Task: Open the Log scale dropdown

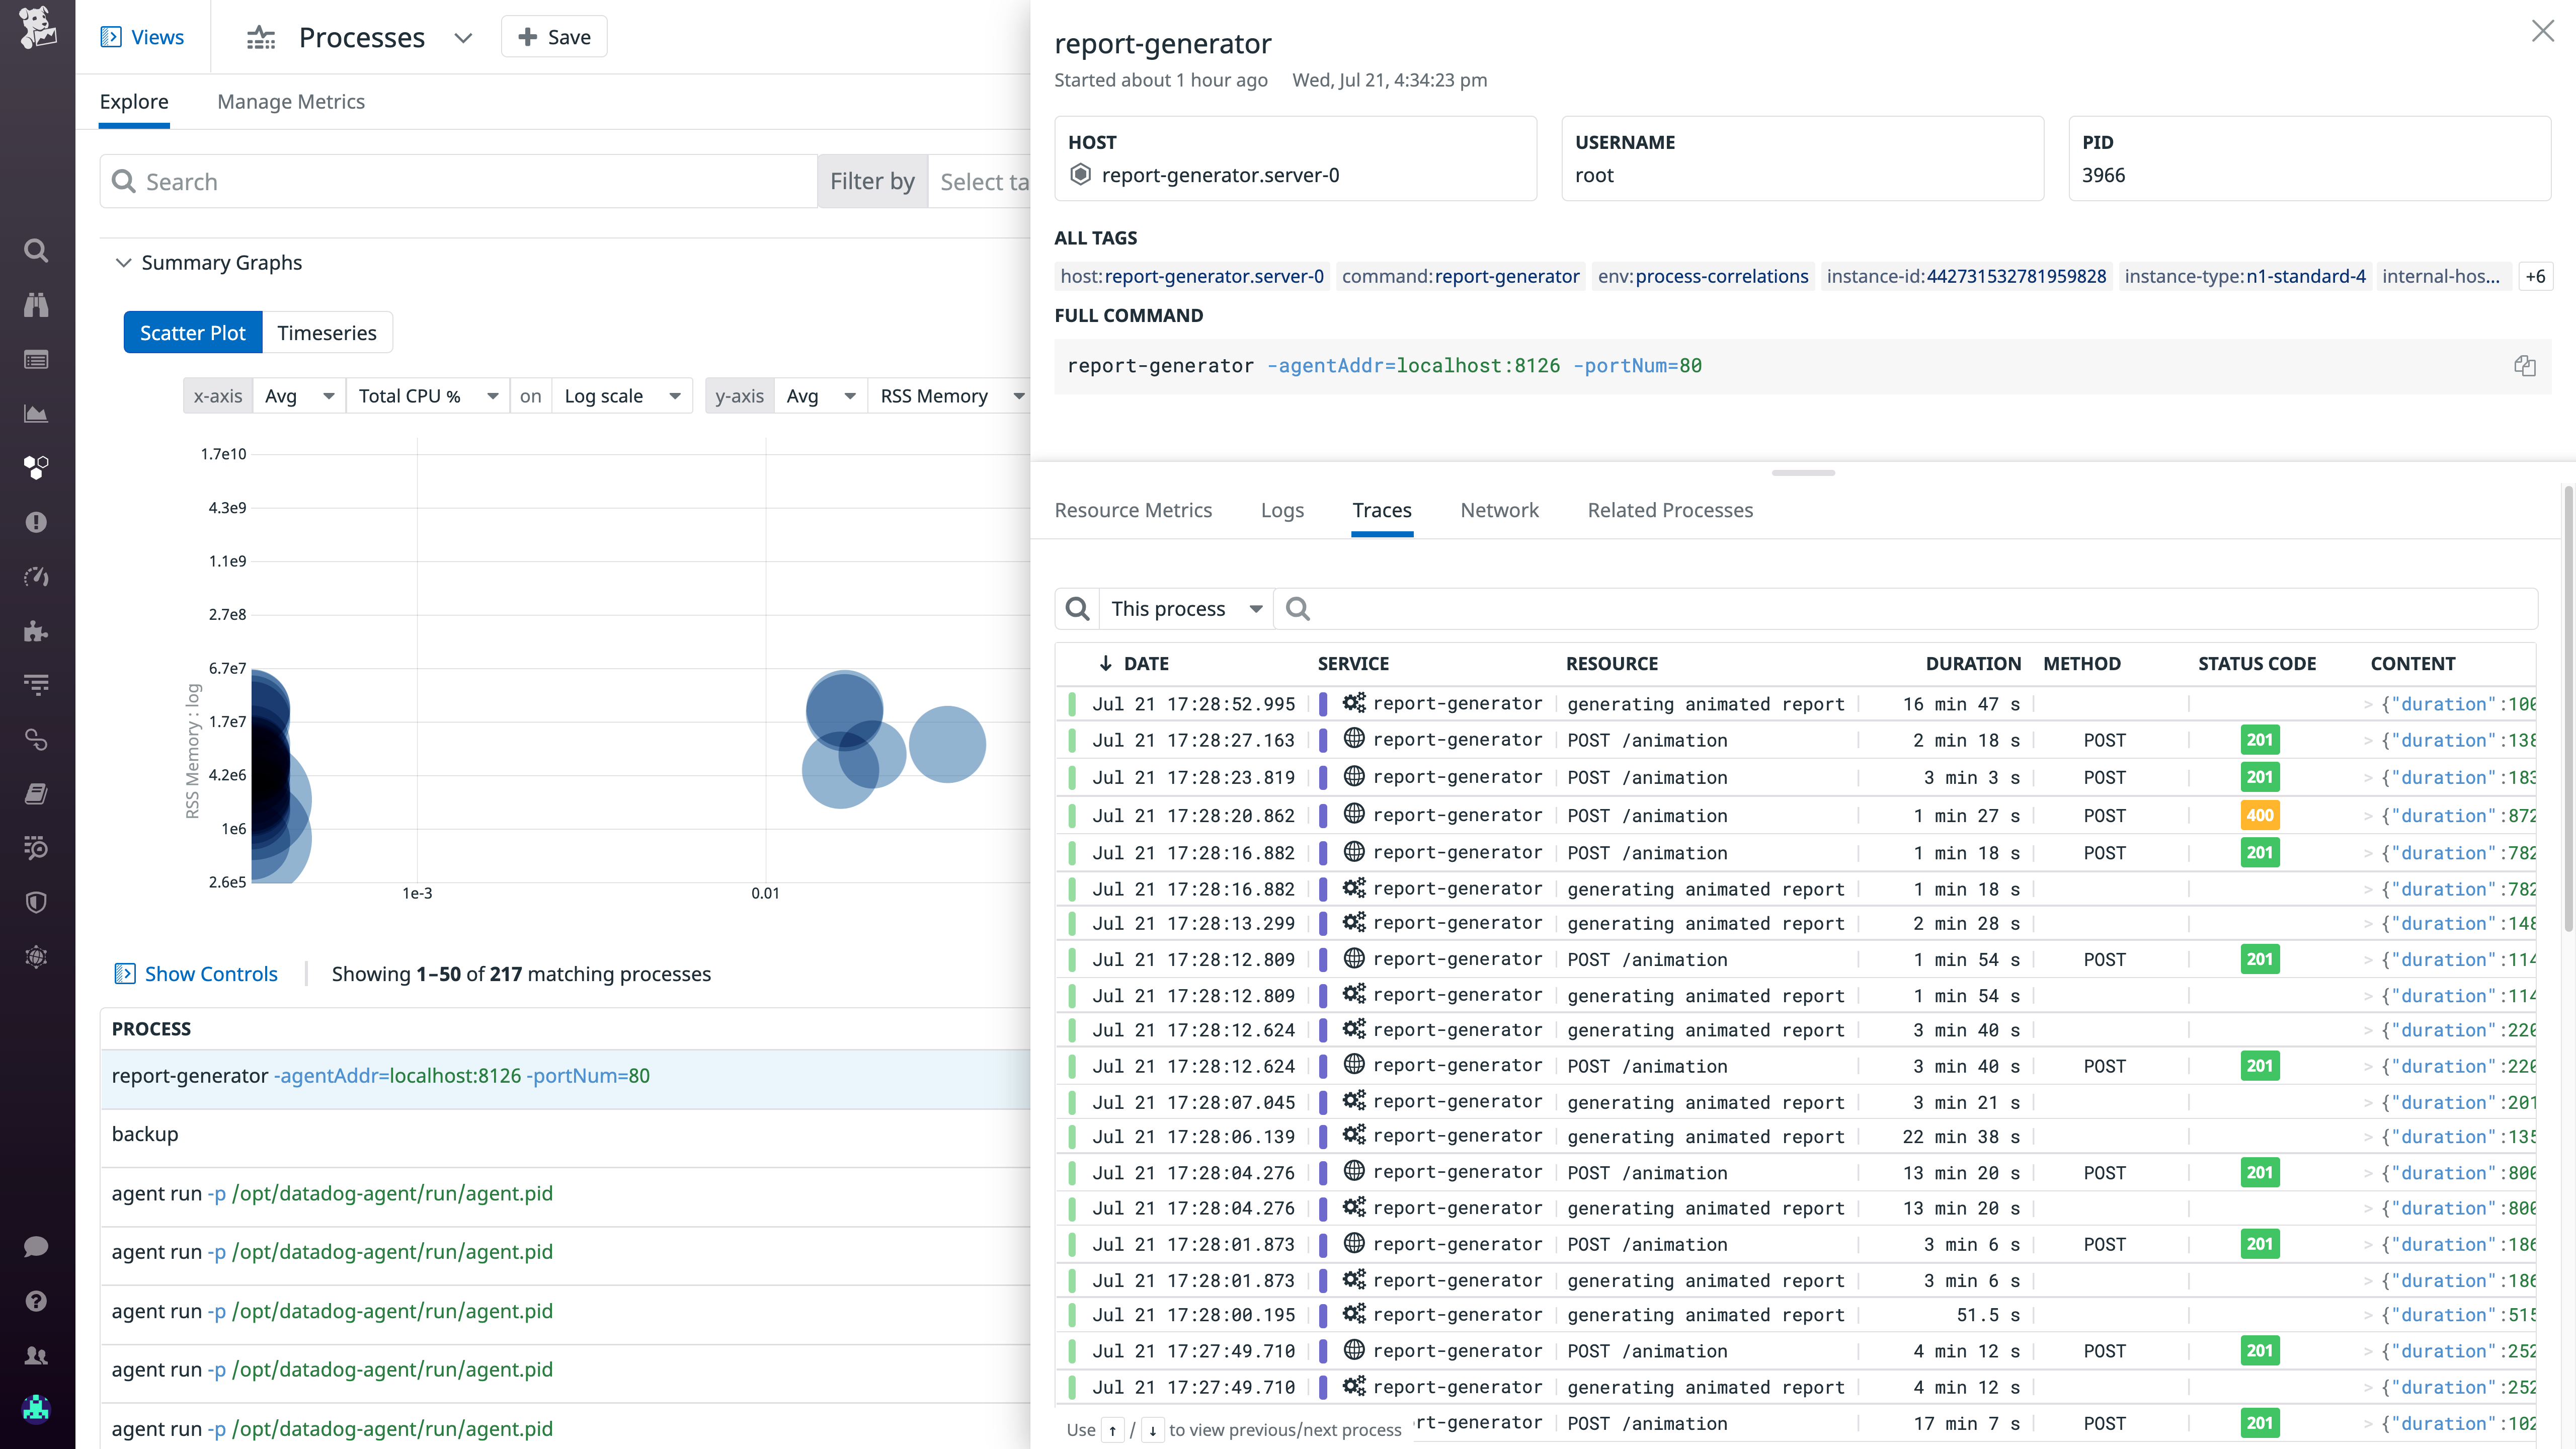Action: coord(621,396)
